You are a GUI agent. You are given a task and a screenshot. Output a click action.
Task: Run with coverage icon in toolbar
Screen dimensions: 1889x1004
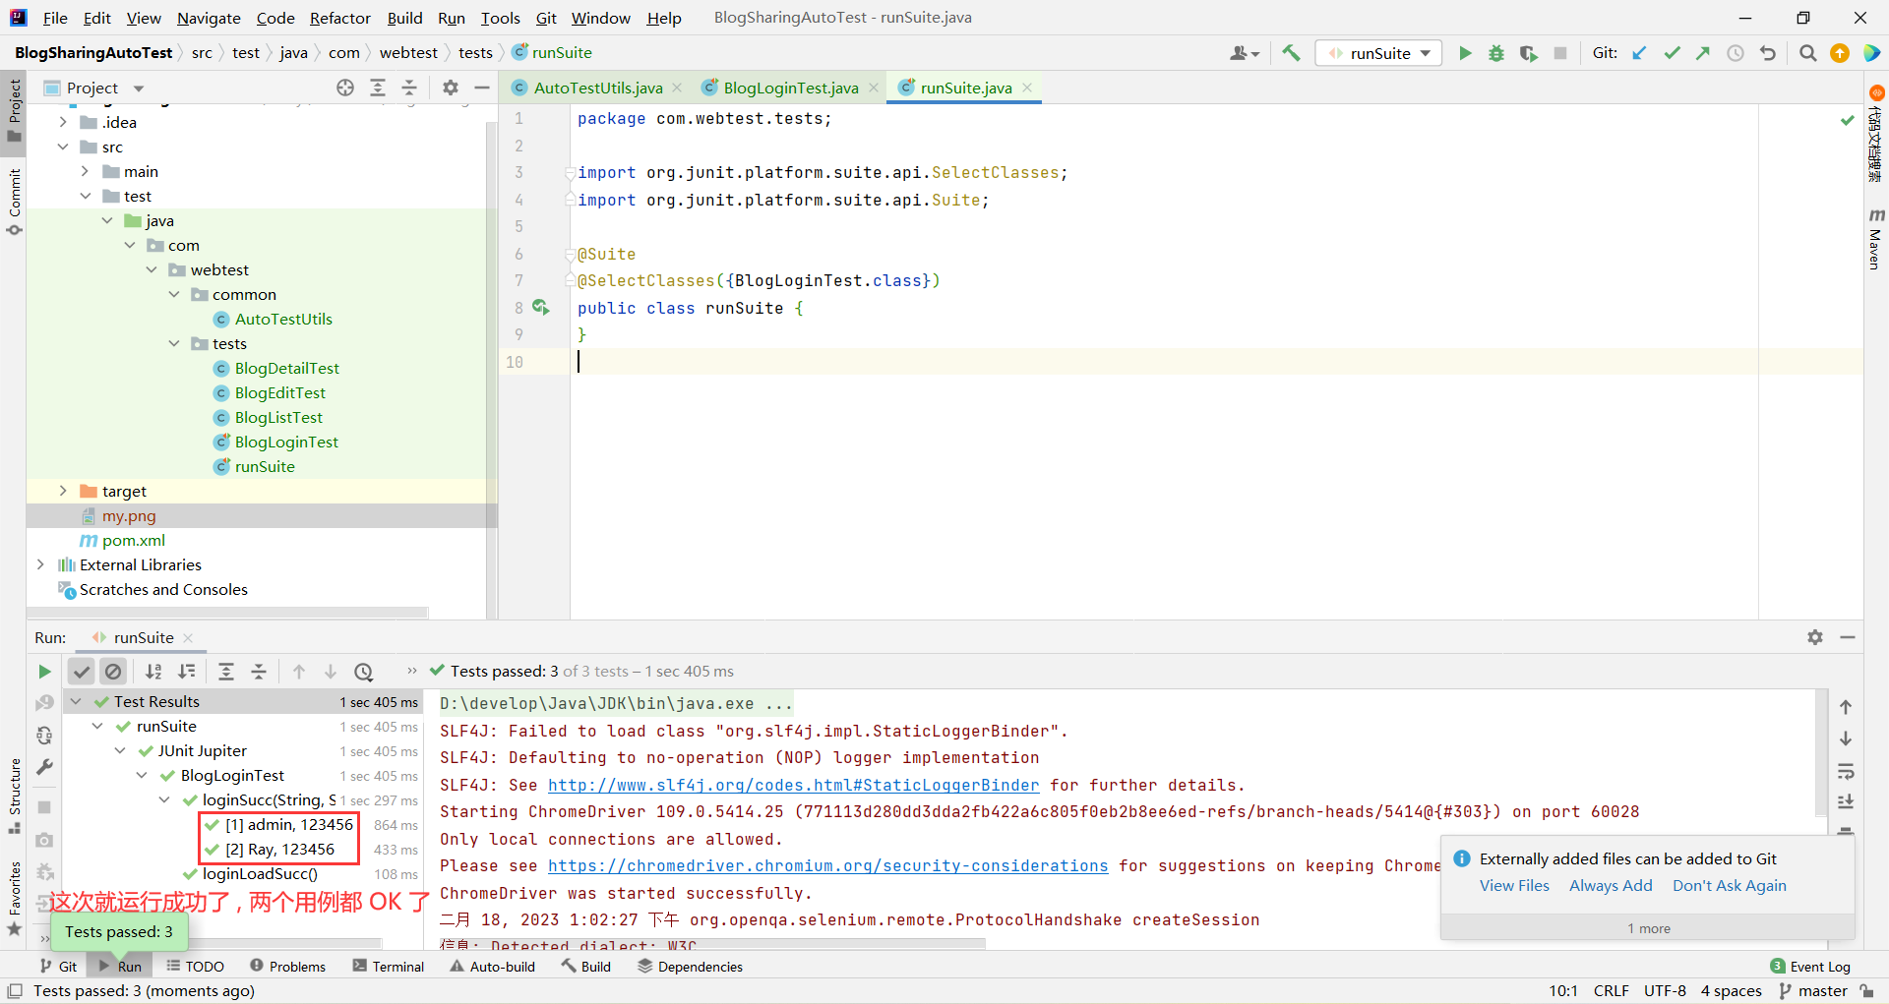1528,53
